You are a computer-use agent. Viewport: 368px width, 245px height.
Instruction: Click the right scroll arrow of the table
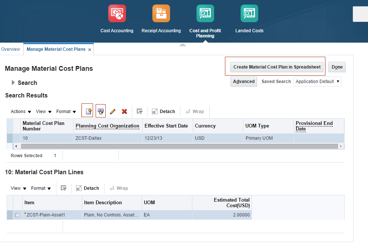click(341, 146)
